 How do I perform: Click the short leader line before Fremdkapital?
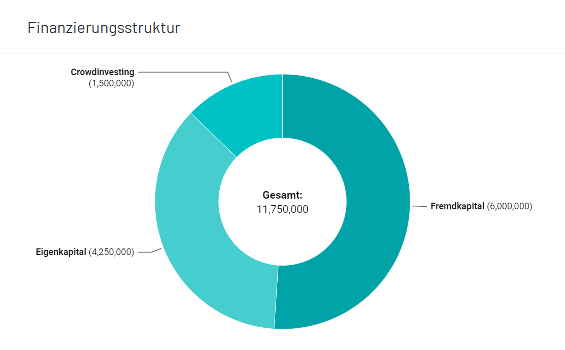click(419, 206)
